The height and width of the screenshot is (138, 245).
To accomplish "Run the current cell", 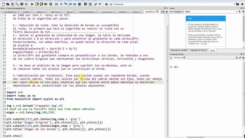I will 37,4.
